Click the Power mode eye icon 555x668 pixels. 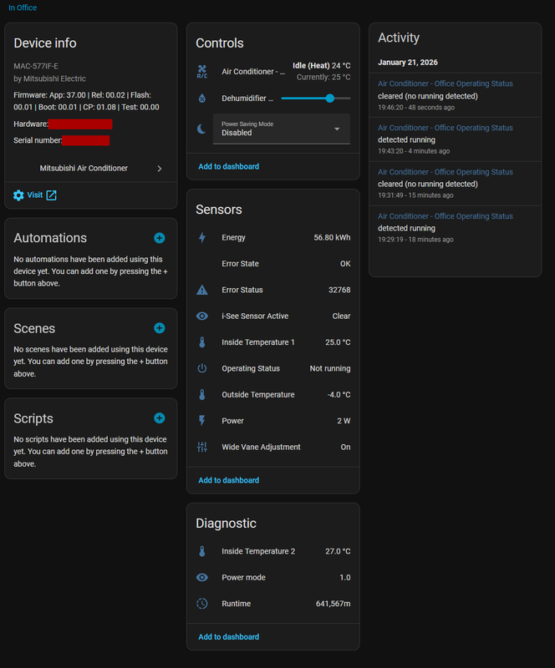click(x=202, y=577)
